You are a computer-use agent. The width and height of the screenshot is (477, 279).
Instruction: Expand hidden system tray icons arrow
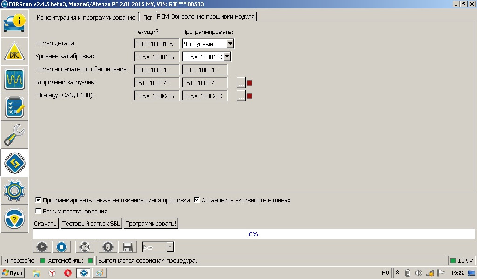[x=397, y=272]
